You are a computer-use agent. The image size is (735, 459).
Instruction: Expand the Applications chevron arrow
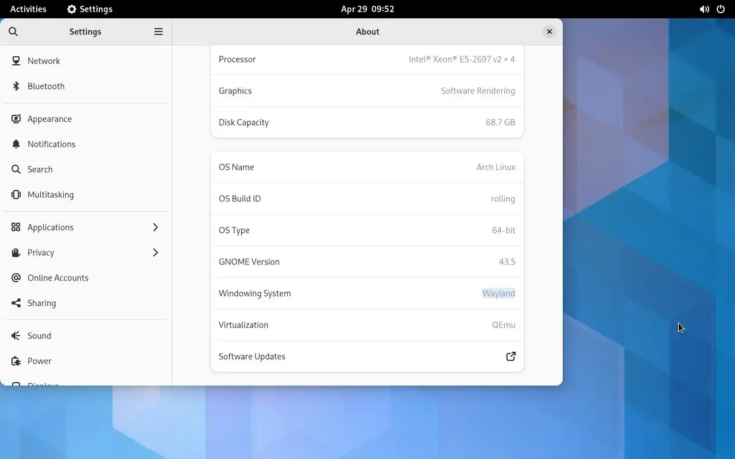155,227
